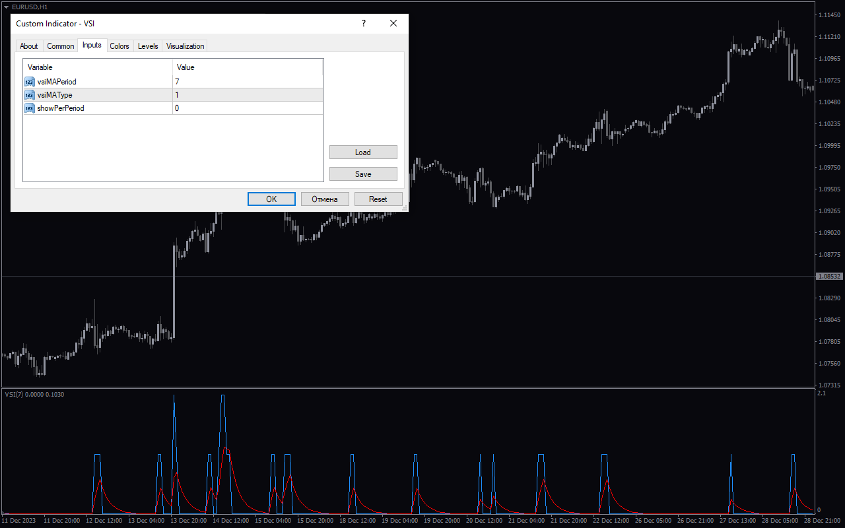Click the current price label 1.08532
This screenshot has width=845, height=528.
830,277
